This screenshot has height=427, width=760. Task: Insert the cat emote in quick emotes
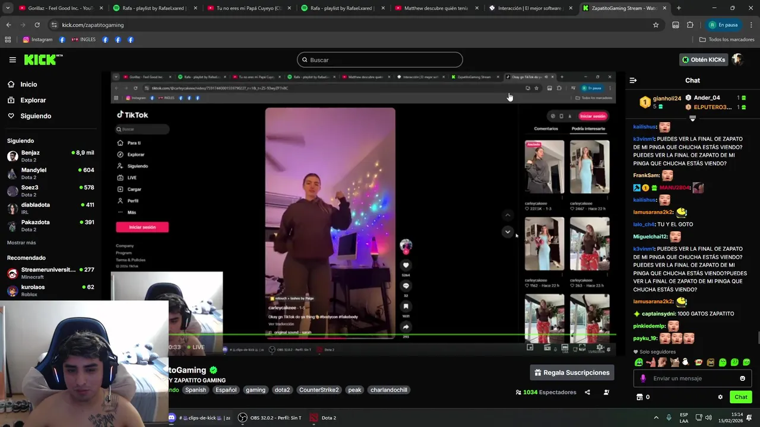pos(674,362)
